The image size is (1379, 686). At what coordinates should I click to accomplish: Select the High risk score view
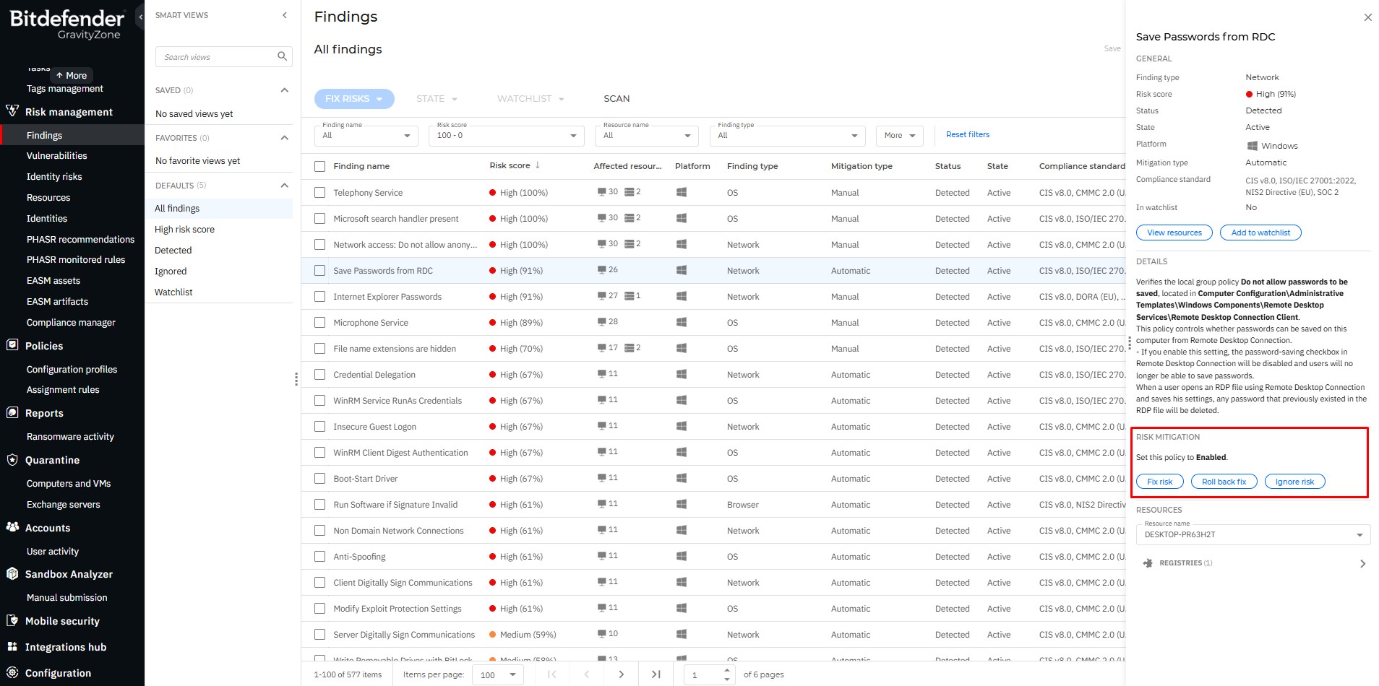(x=184, y=230)
